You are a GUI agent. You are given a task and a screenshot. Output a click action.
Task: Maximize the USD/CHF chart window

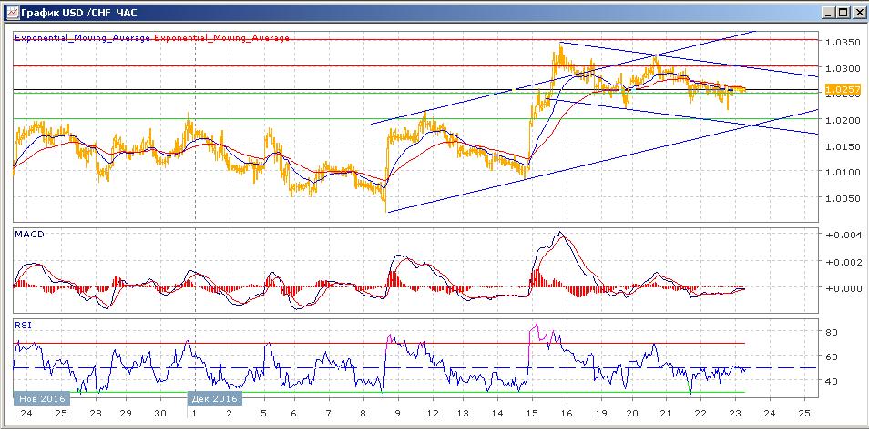(x=841, y=12)
